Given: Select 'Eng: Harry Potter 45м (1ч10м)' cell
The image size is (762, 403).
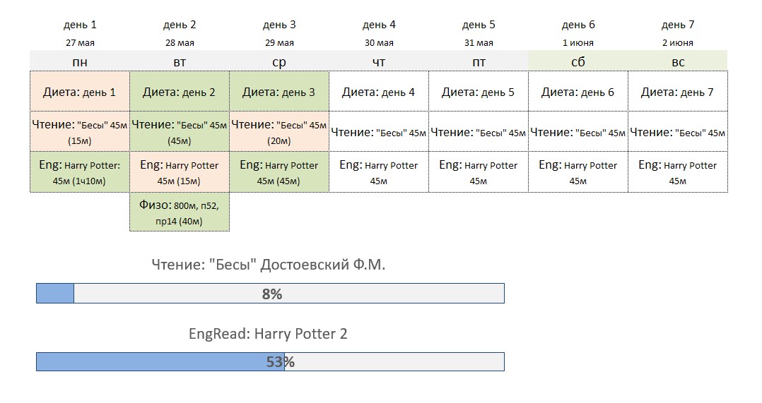Looking at the screenshot, I should click(80, 172).
